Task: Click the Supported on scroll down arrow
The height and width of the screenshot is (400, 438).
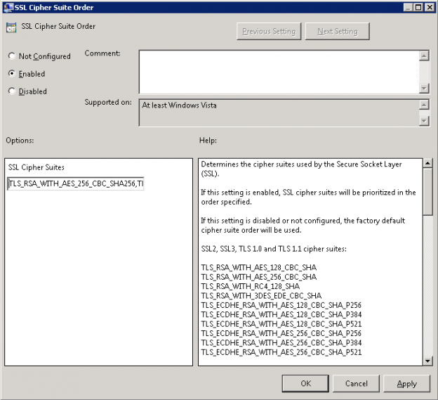Action: [424, 120]
